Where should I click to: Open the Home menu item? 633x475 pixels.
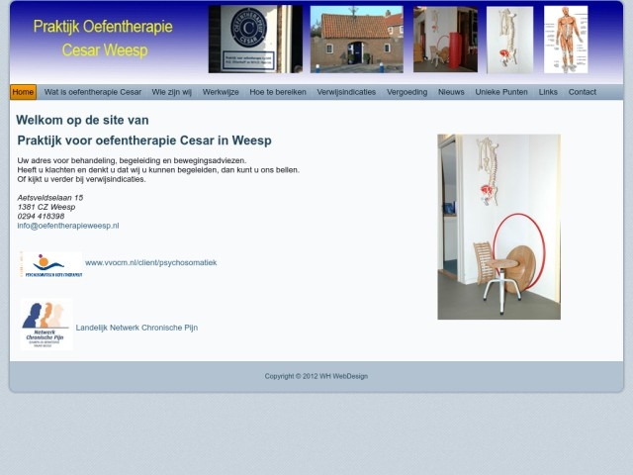pyautogui.click(x=23, y=92)
